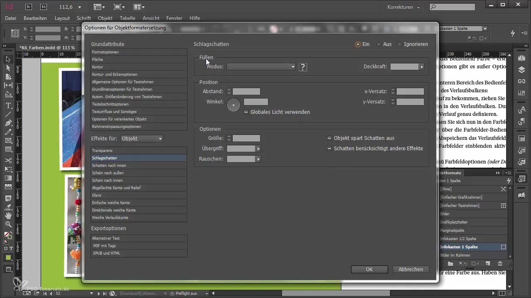The image size is (531, 298).
Task: Select the Pen tool in the toolbox
Action: (8, 123)
